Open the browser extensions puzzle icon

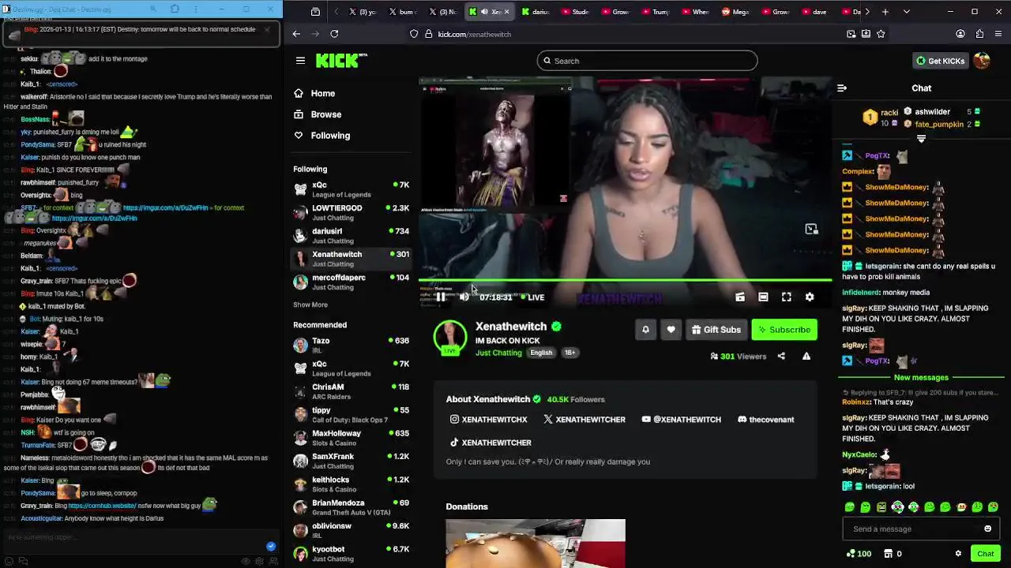point(979,34)
